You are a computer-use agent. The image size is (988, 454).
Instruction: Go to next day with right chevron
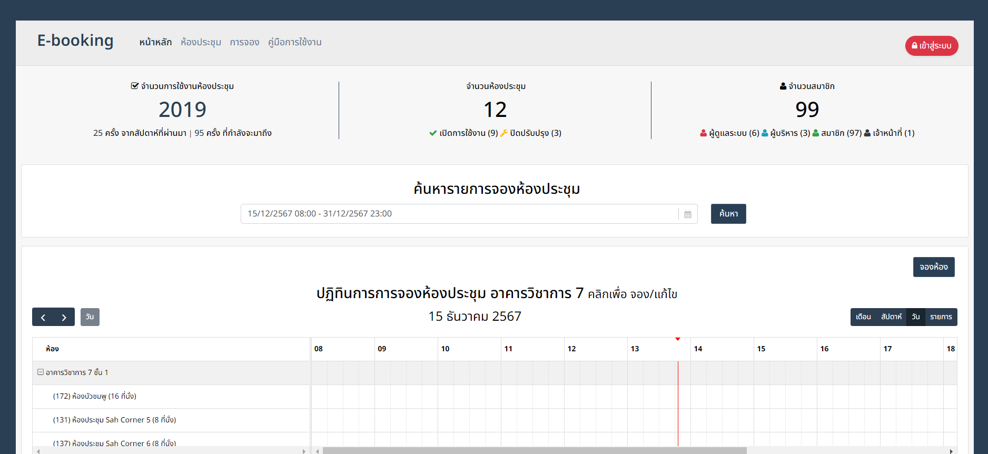64,317
